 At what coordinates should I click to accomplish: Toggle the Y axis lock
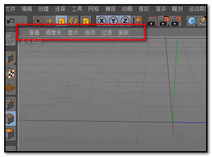coord(113,21)
